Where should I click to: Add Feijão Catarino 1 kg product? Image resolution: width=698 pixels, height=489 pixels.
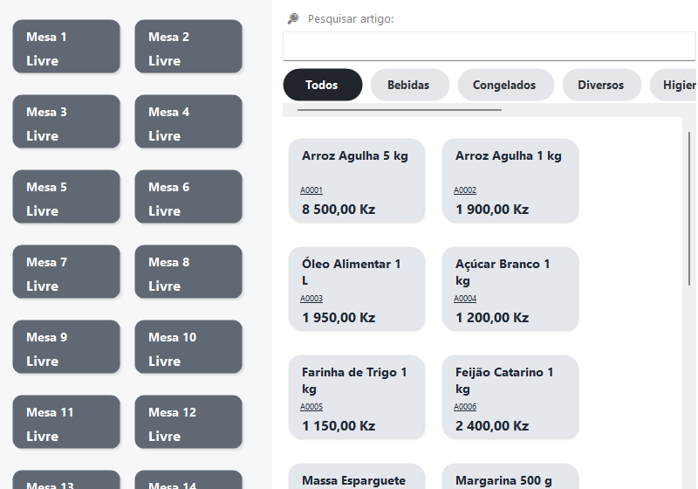coord(510,396)
